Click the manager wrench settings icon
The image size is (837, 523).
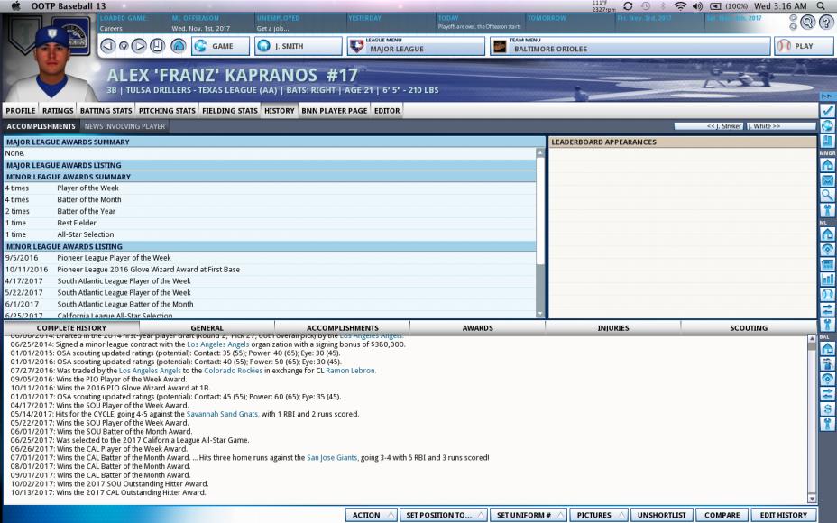827,210
